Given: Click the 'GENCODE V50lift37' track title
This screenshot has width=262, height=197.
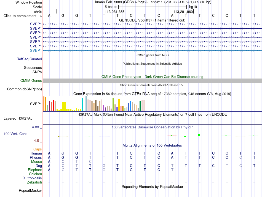Looking at the screenshot, I should coord(136,20).
